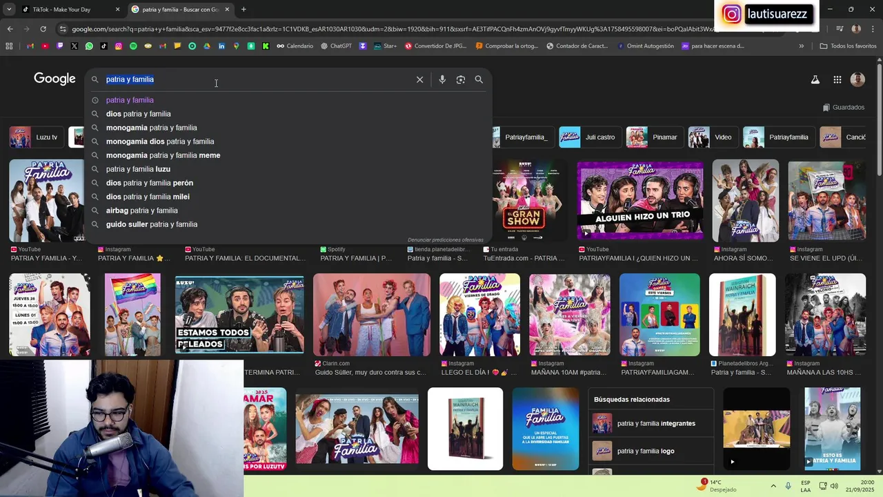The height and width of the screenshot is (497, 883).
Task: Click the magnifier search submit button
Action: click(479, 79)
